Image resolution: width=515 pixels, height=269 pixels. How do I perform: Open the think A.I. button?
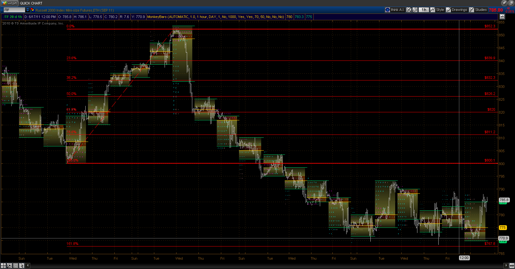395,10
